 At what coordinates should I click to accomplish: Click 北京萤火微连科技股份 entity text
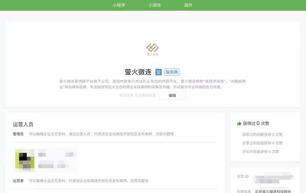(x=273, y=191)
